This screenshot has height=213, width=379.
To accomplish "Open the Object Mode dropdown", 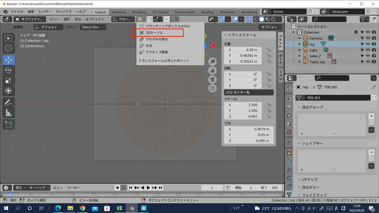I will click(x=30, y=19).
